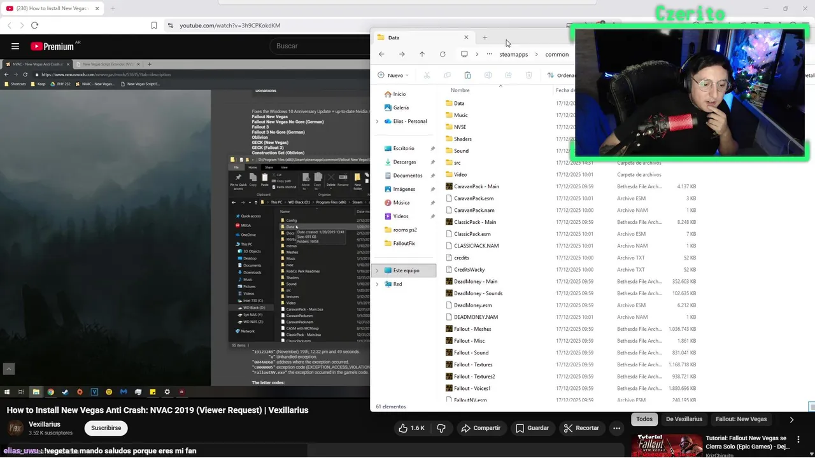Click the Guardar button

point(532,428)
